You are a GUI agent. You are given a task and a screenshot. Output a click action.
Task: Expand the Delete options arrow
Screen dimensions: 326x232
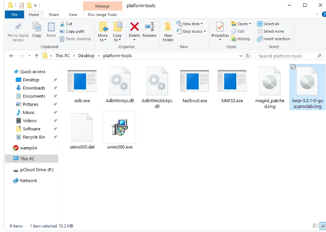[134, 39]
